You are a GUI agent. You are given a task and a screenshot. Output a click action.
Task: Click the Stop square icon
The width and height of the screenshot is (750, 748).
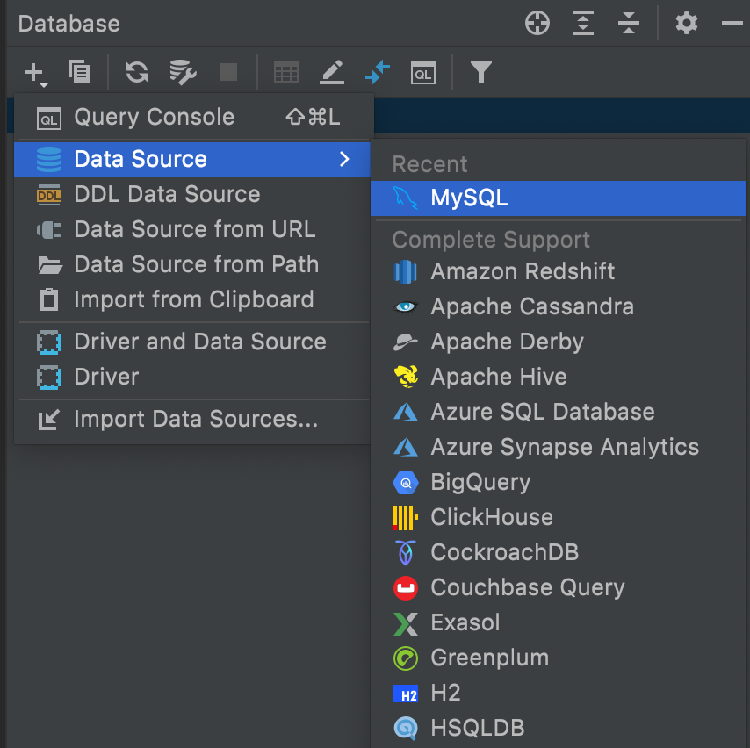pos(228,72)
